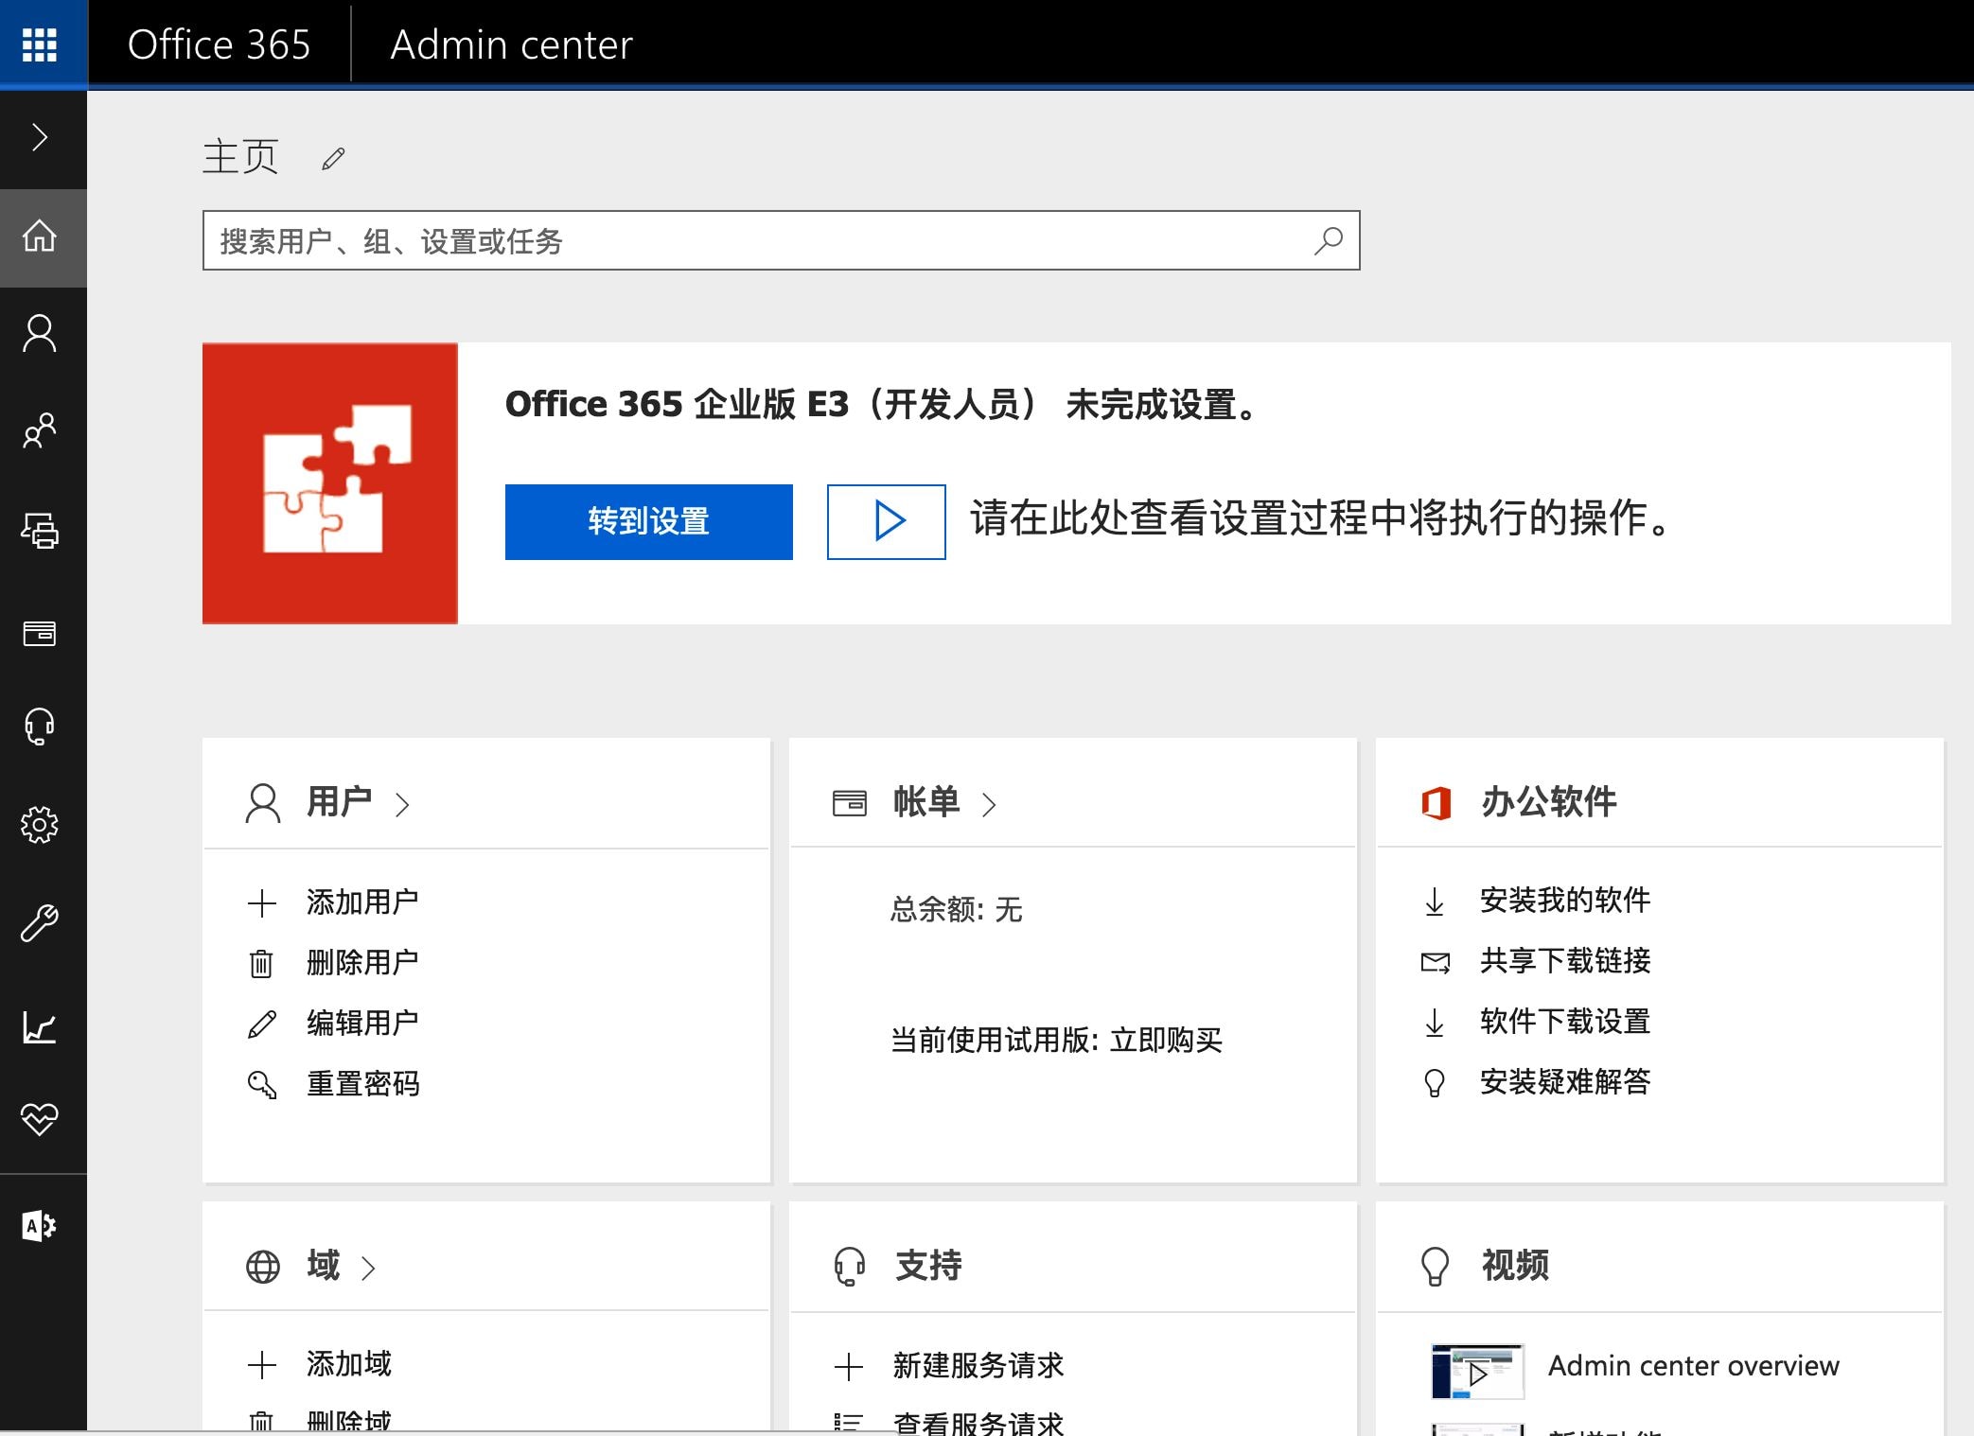Click the globe icon beside 域

coord(263,1268)
